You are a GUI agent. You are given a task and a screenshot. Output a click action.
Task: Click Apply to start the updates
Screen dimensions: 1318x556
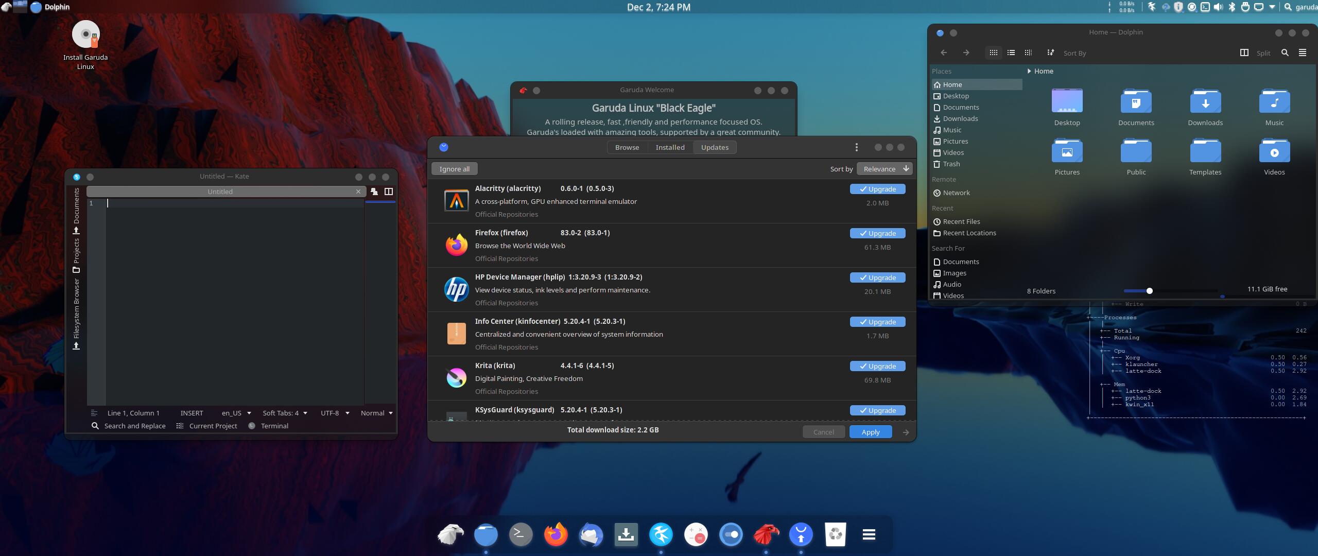tap(870, 432)
